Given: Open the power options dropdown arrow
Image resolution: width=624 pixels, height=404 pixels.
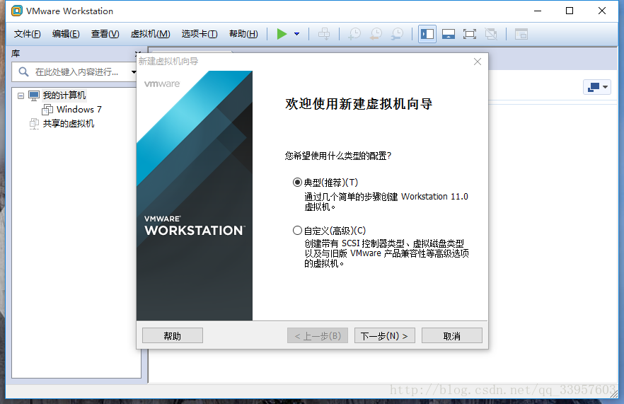Looking at the screenshot, I should pyautogui.click(x=296, y=34).
